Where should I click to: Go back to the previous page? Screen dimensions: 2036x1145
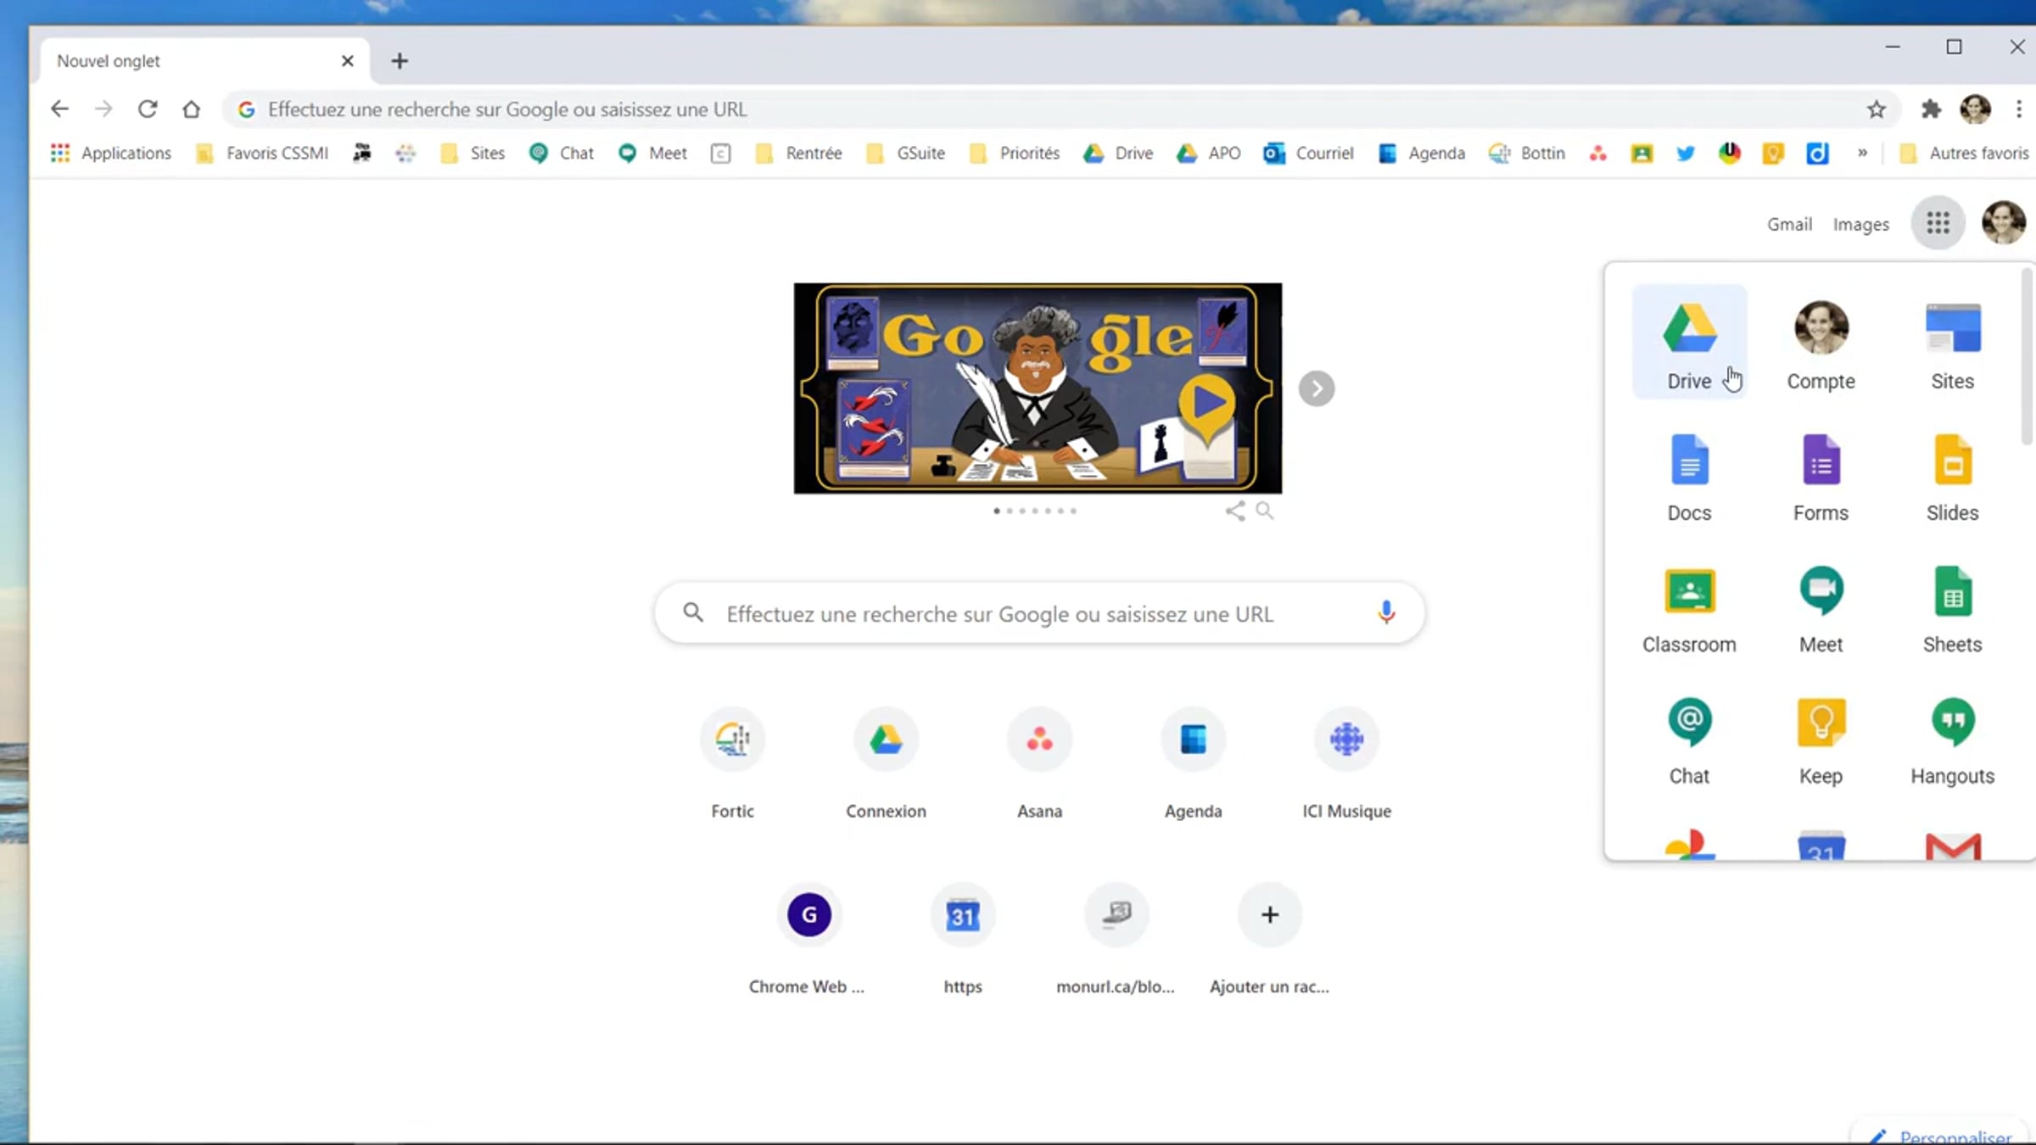59,109
